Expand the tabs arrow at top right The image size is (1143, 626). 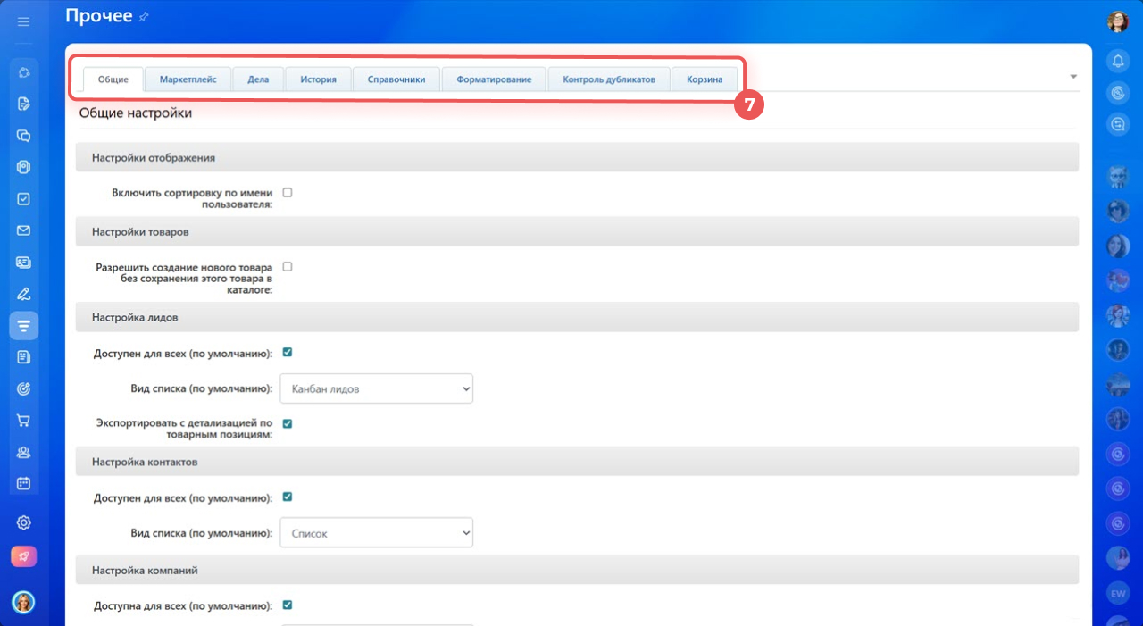pyautogui.click(x=1073, y=77)
